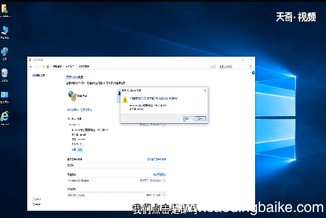Open the Recycle Bin desktop icon
Image resolution: width=326 pixels, height=218 pixels.
[x=4, y=75]
